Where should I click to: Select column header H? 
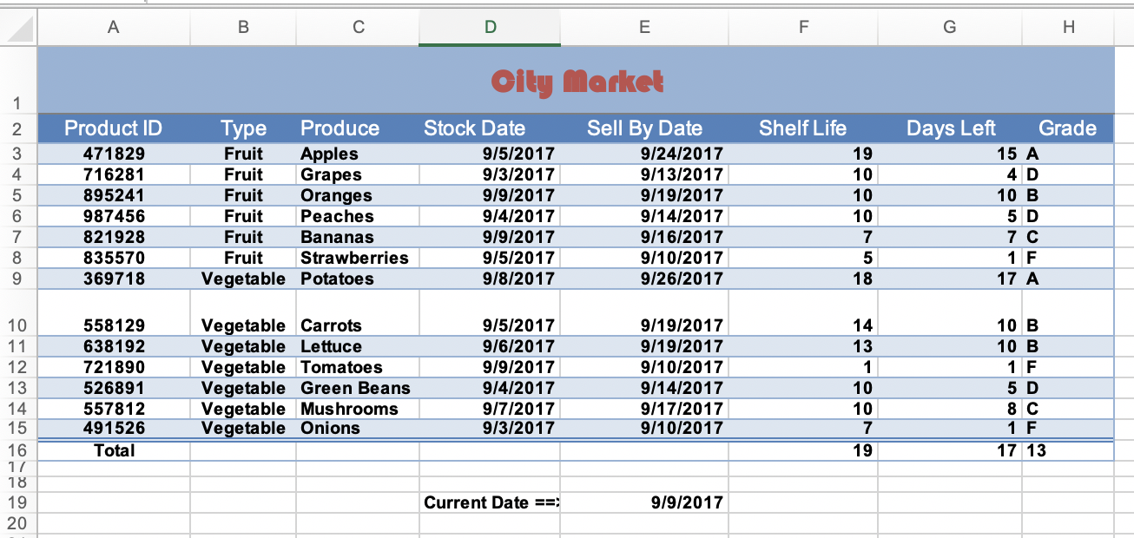tap(1069, 27)
